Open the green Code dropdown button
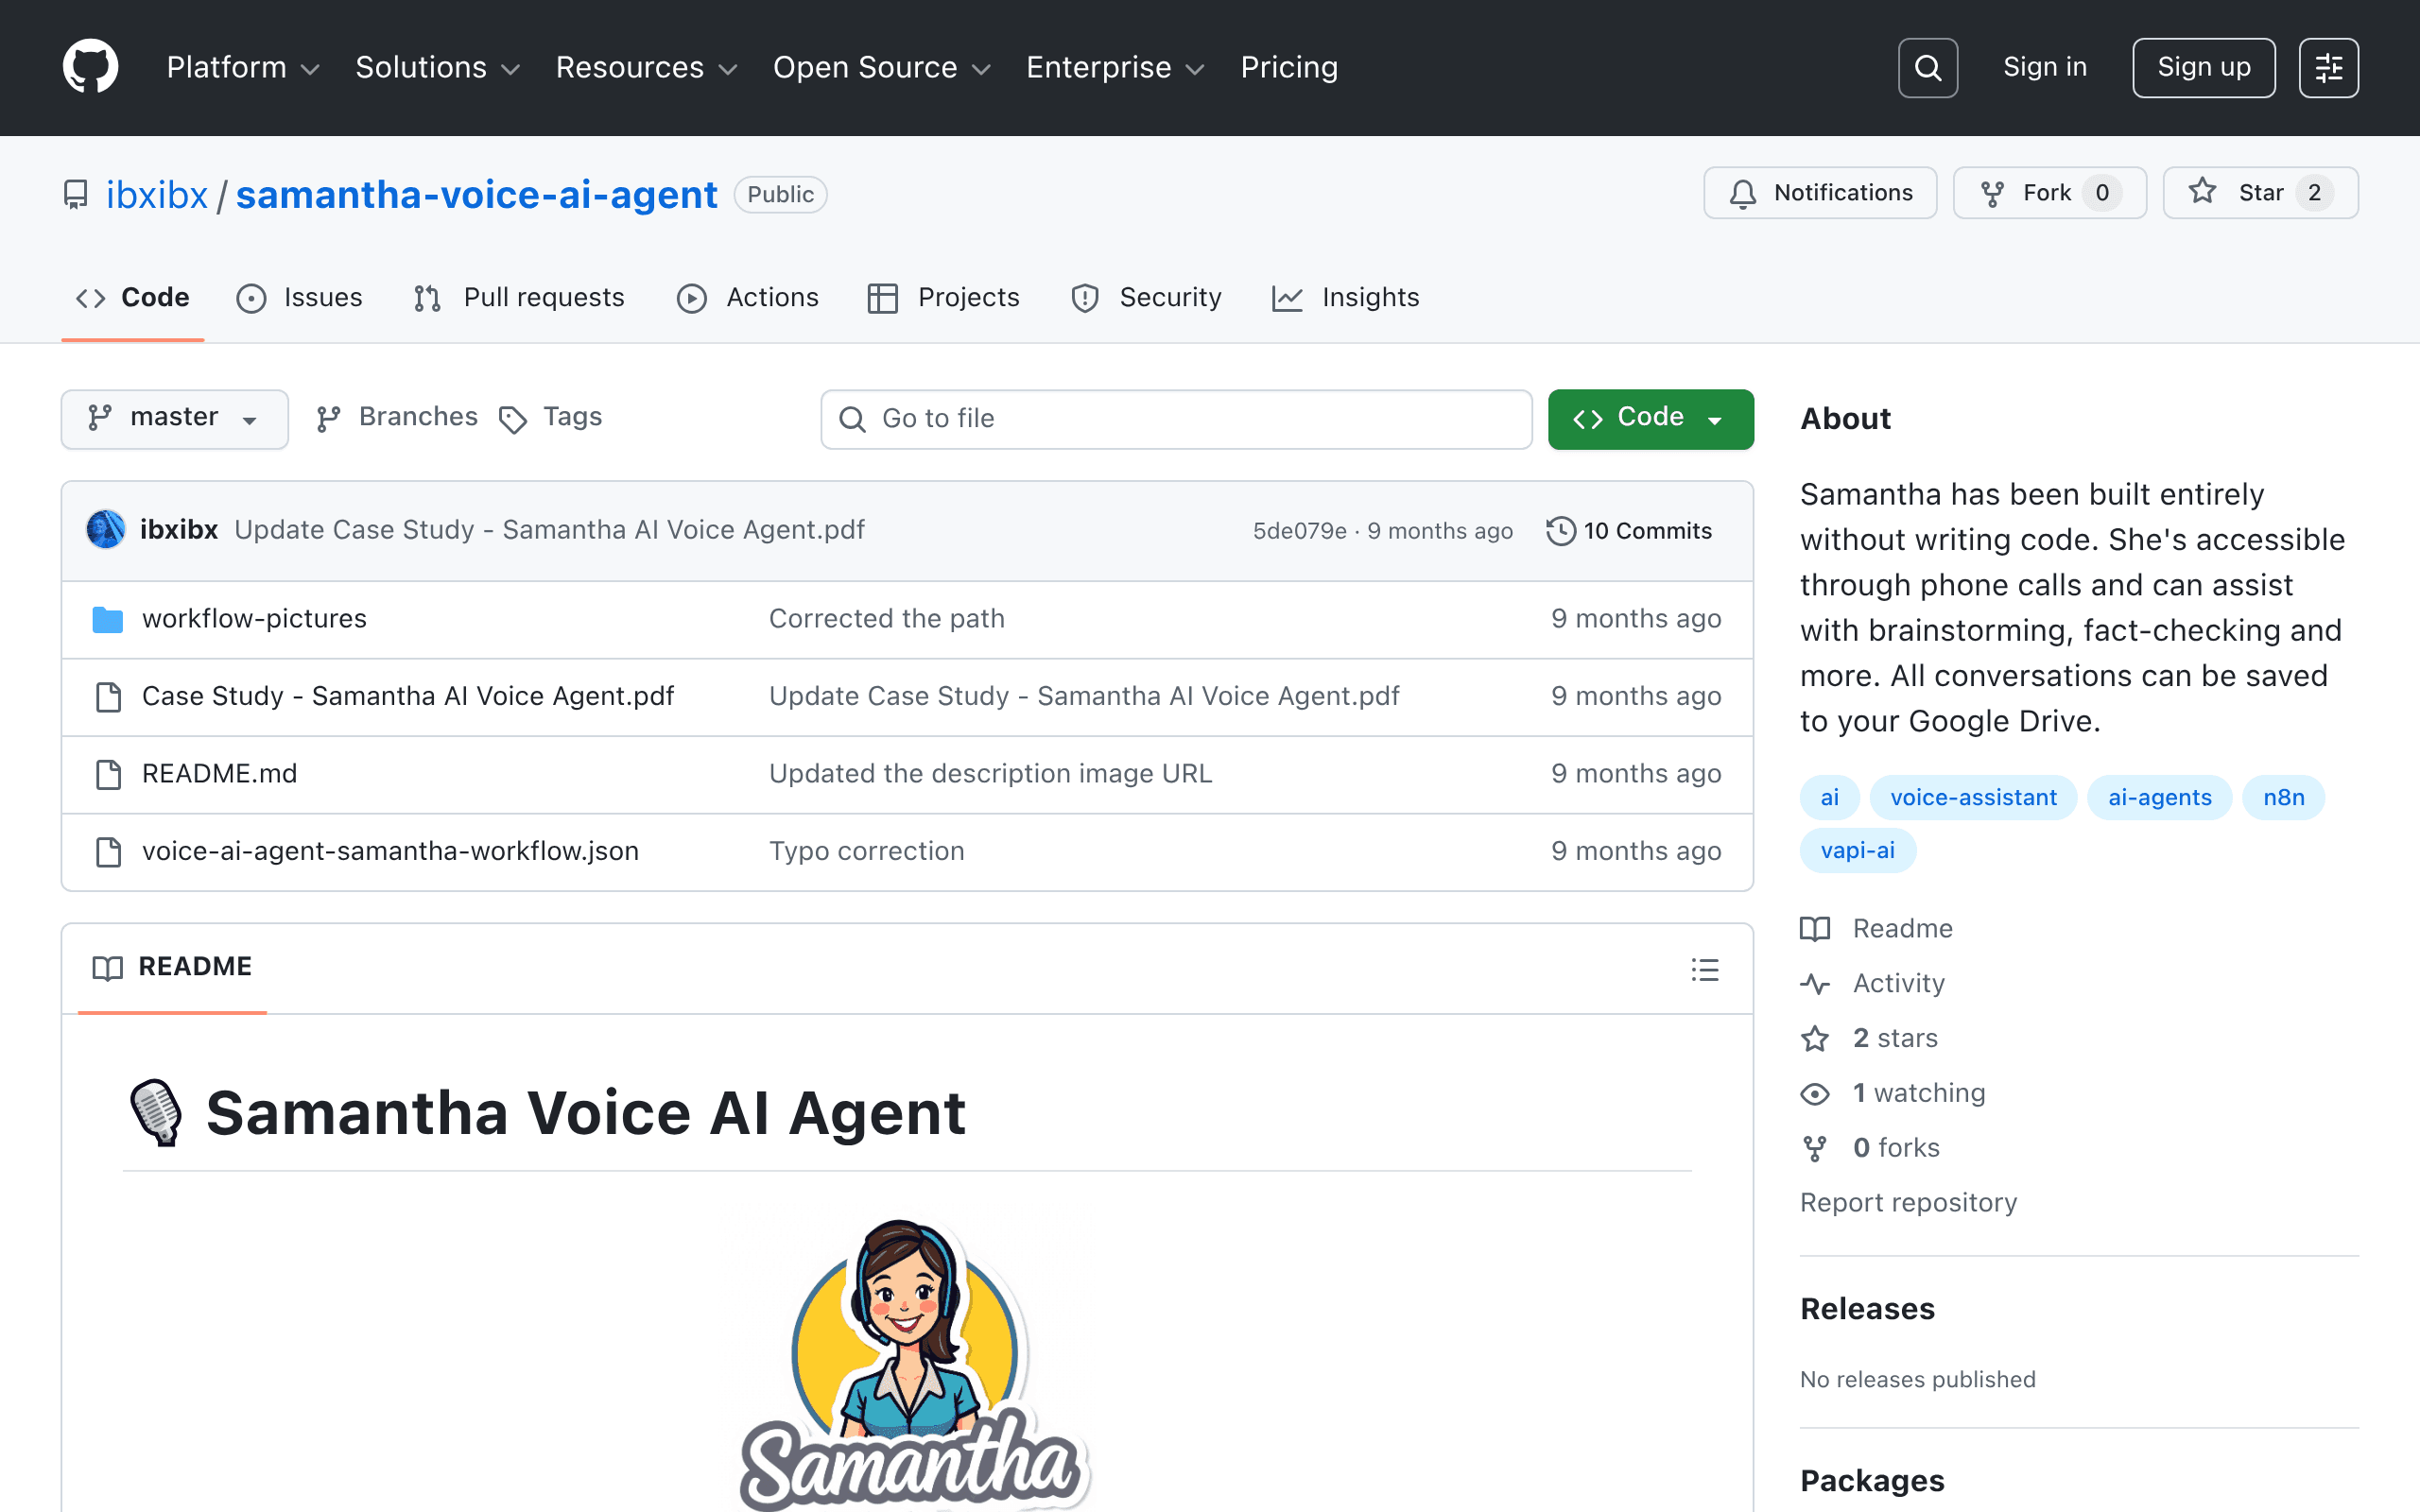2420x1512 pixels. pyautogui.click(x=1650, y=419)
